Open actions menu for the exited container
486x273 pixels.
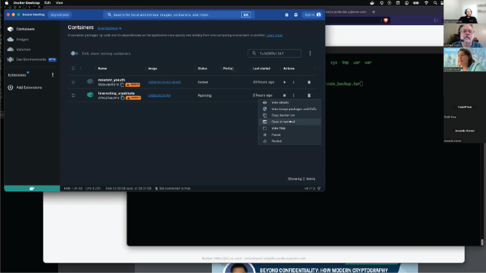pyautogui.click(x=294, y=82)
